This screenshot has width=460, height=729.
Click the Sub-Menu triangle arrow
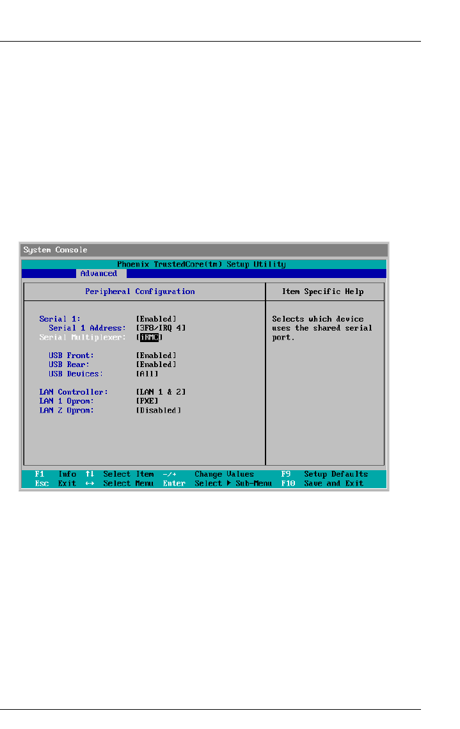pyautogui.click(x=229, y=484)
